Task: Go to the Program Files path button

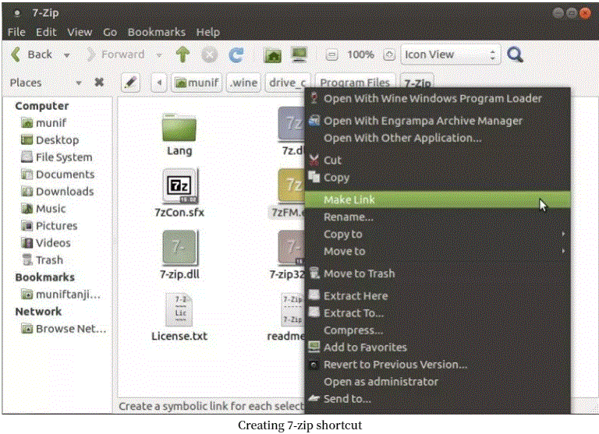Action: pos(355,83)
